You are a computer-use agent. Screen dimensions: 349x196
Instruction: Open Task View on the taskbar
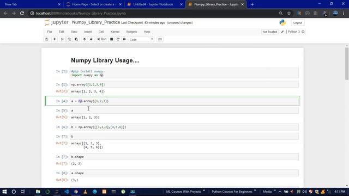(x=23, y=192)
